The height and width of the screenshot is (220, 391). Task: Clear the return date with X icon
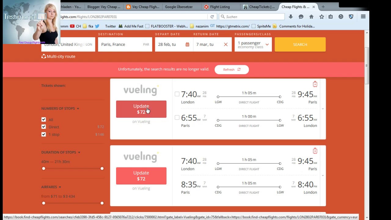point(226,44)
